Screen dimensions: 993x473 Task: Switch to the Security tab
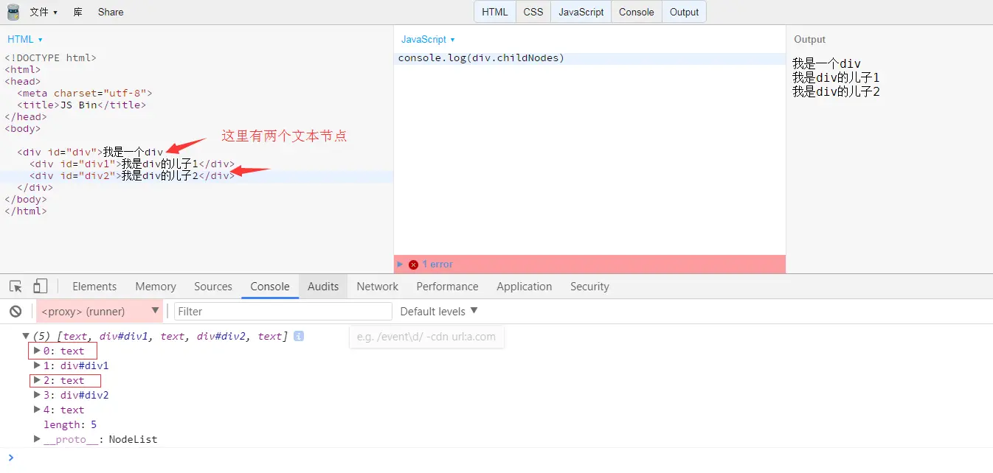tap(589, 287)
